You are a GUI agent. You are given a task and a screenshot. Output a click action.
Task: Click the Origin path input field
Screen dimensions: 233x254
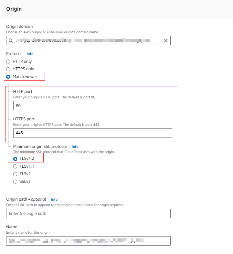(x=88, y=214)
